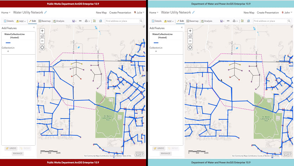Click the search magnifier in Julie's window
This screenshot has width=294, height=166.
(x=141, y=21)
